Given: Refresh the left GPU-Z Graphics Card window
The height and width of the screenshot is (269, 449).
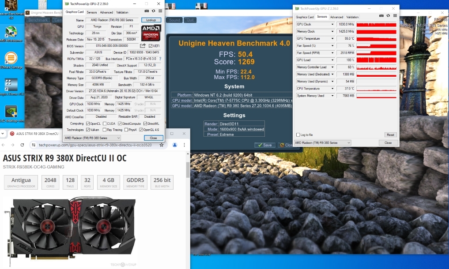Looking at the screenshot, I should (x=154, y=11).
